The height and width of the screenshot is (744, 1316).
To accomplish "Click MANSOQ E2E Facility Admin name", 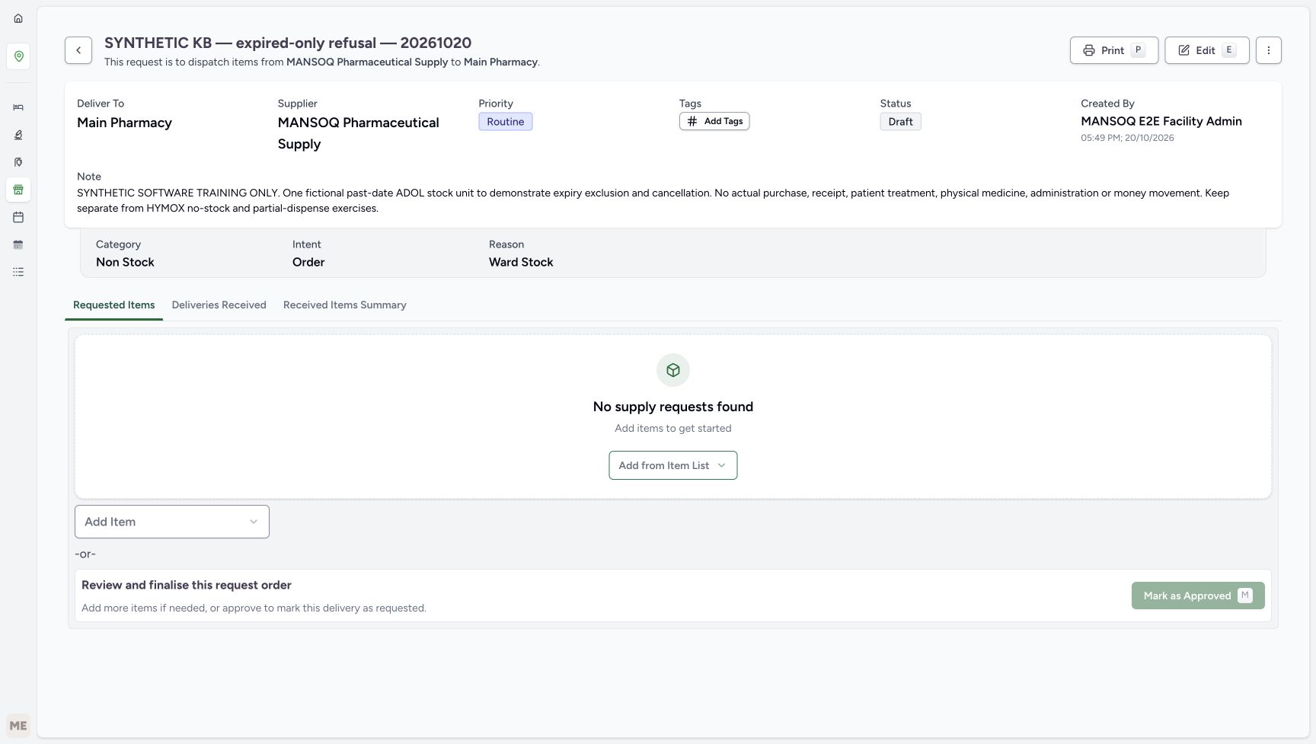I will (1161, 121).
